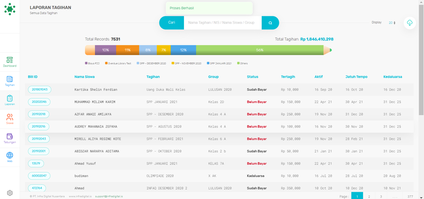Go to Siswa users icon

click(x=10, y=117)
